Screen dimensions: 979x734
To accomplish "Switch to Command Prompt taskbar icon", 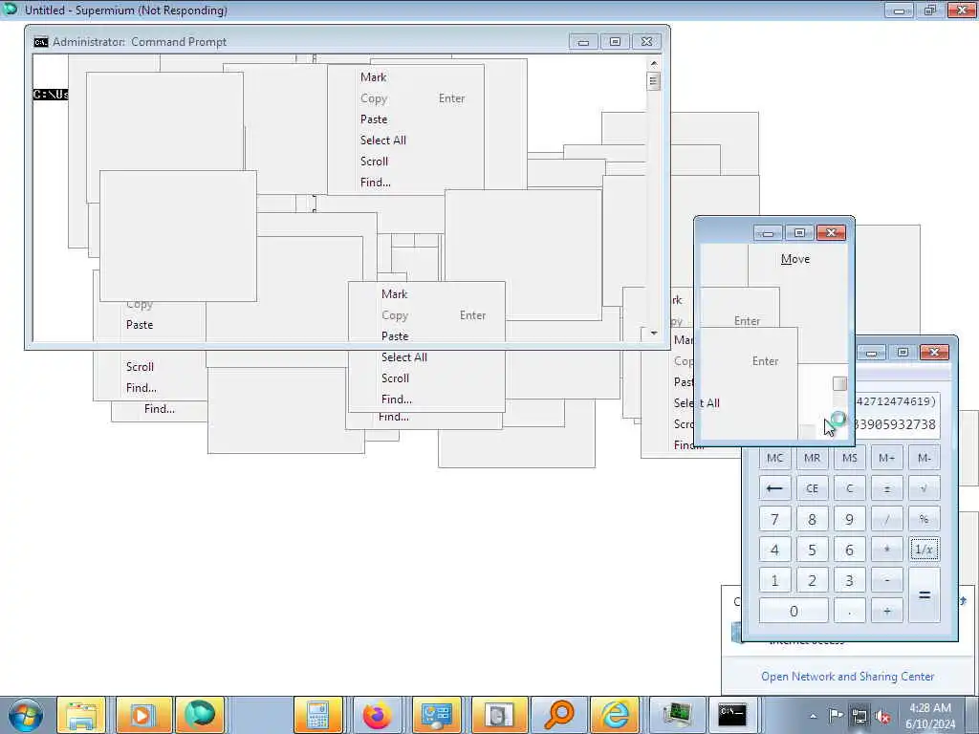I will click(731, 715).
